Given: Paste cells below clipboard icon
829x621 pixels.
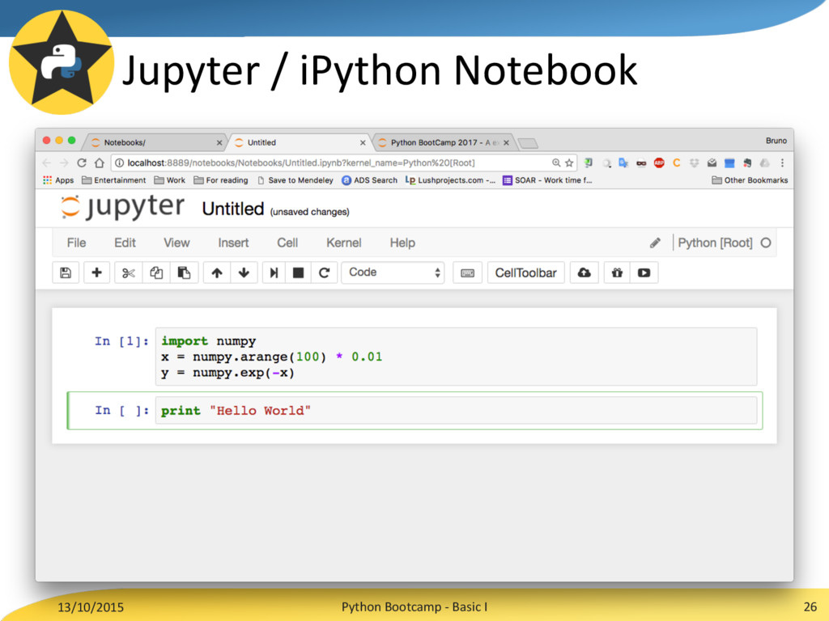Looking at the screenshot, I should pos(184,272).
